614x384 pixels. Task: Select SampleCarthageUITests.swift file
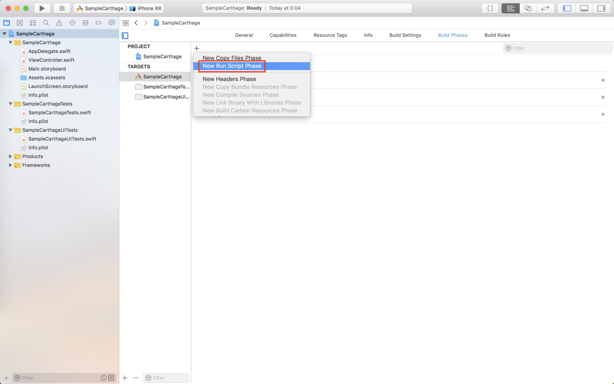tap(62, 139)
